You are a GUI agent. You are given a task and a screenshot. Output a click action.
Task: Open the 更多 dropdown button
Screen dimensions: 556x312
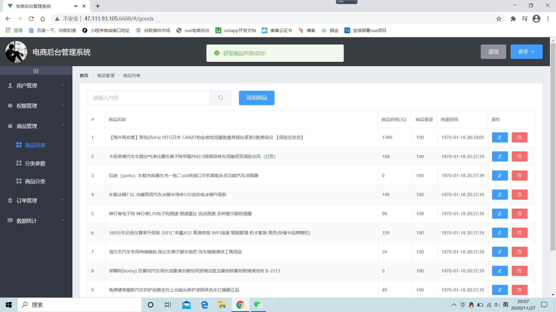coord(526,52)
